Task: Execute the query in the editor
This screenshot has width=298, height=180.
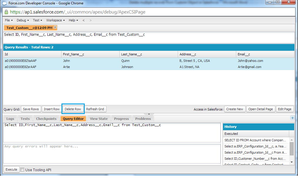Action: tap(11, 169)
